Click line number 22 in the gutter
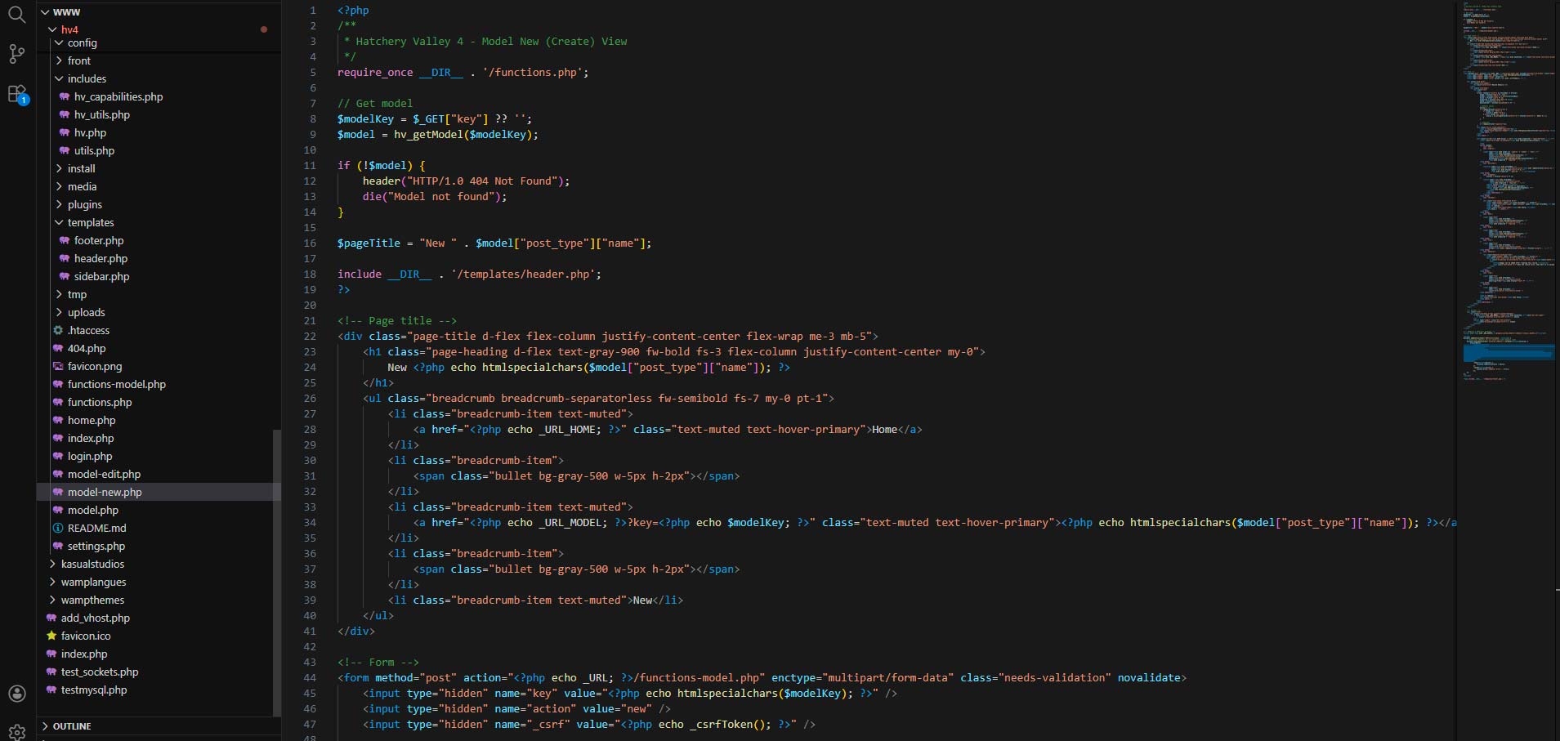 pos(310,336)
